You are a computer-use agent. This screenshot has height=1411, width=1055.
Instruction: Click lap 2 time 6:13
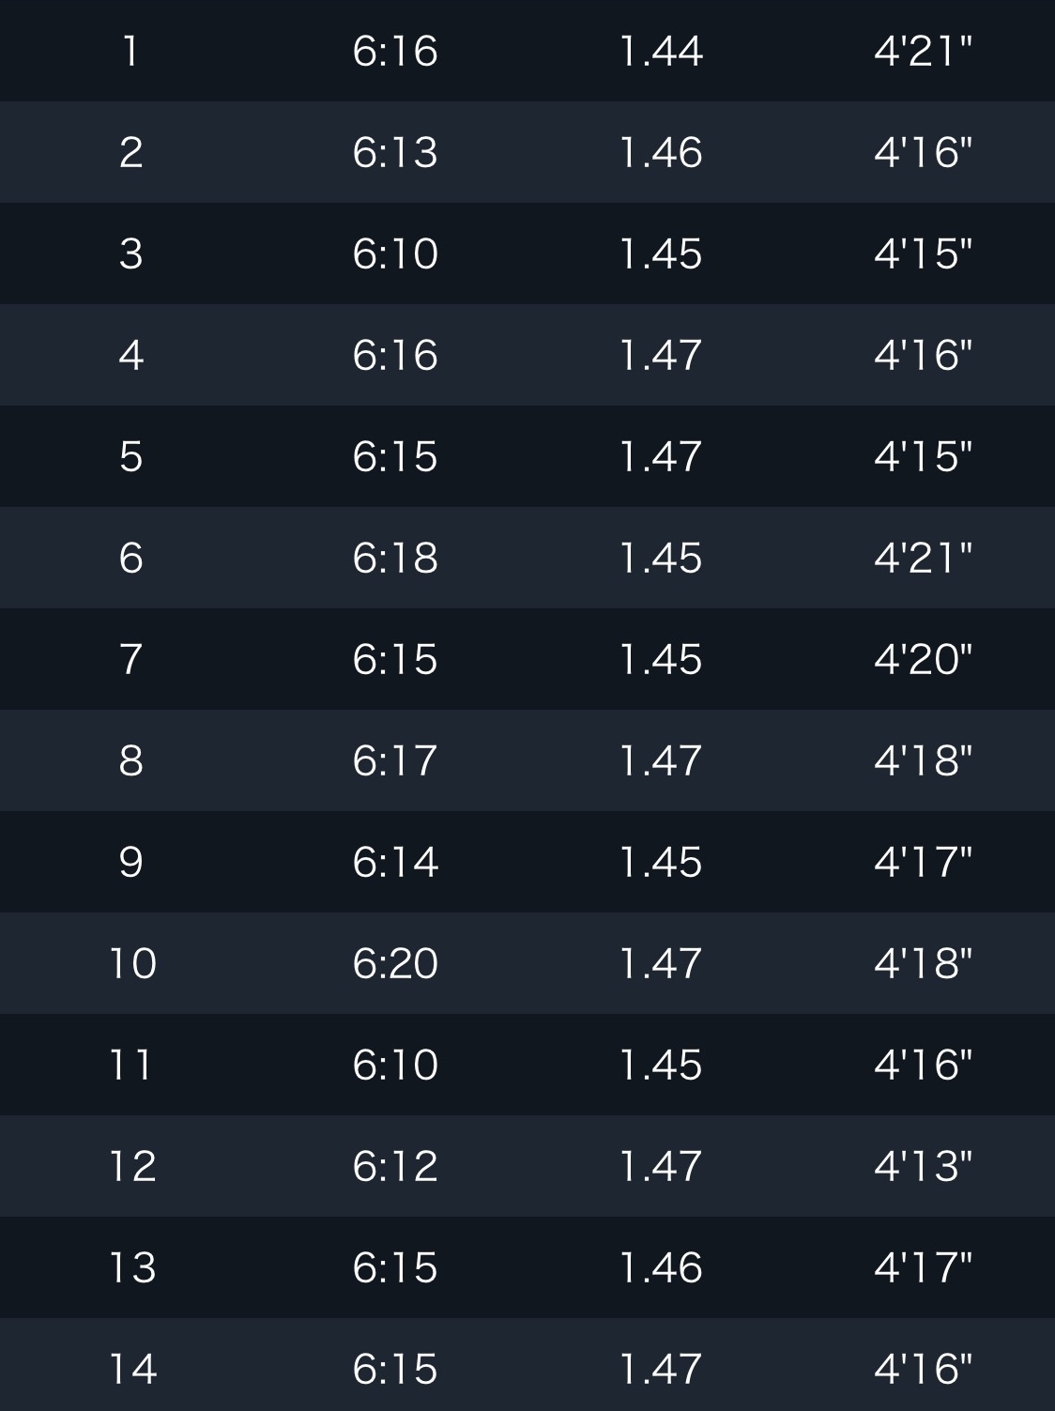coord(395,152)
